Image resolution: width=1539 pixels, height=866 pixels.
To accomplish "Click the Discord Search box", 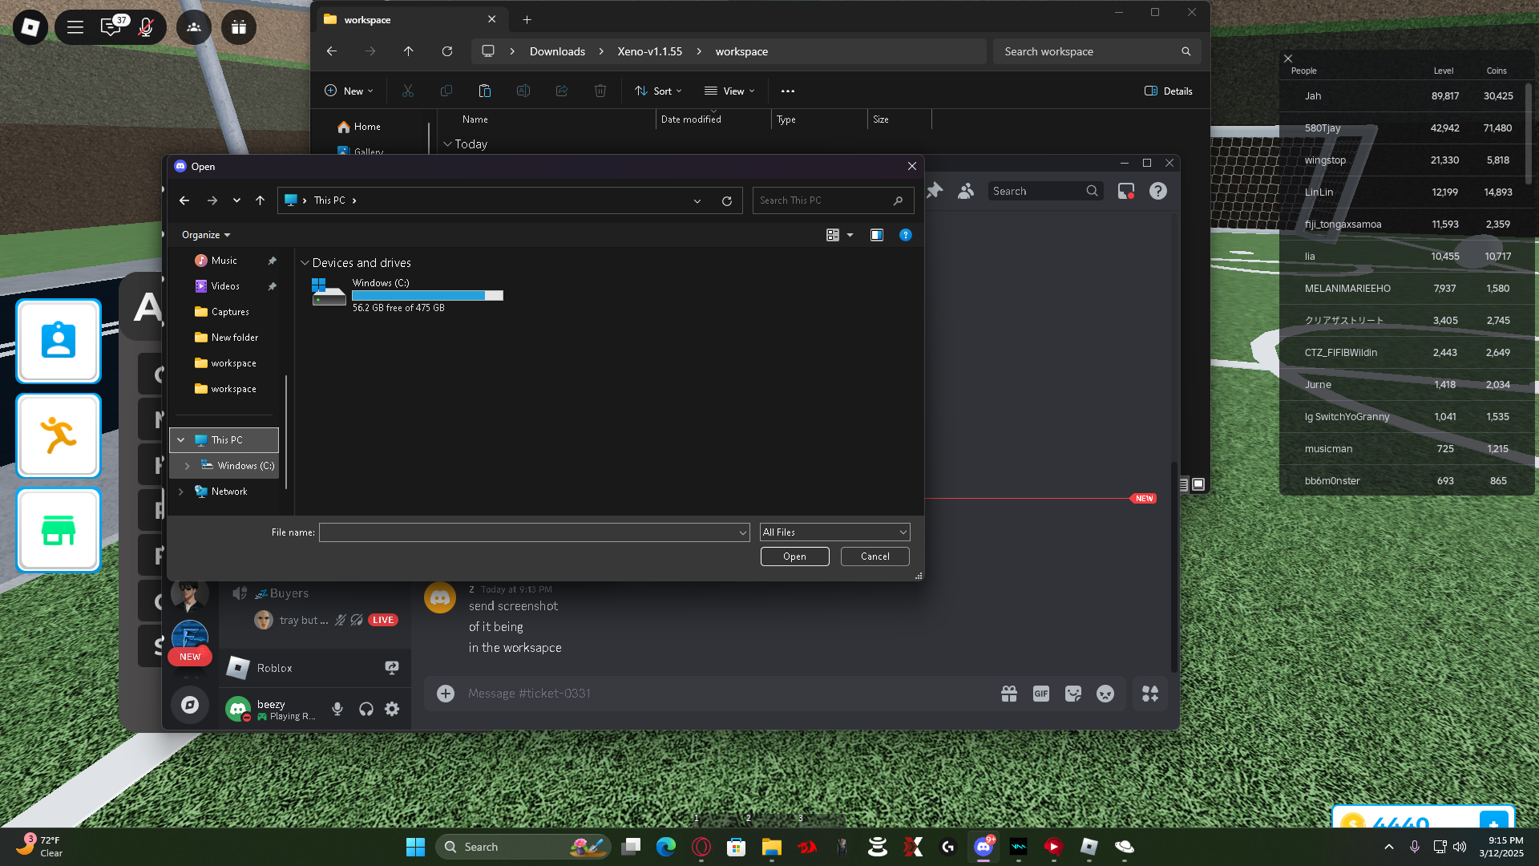I will pyautogui.click(x=1045, y=191).
